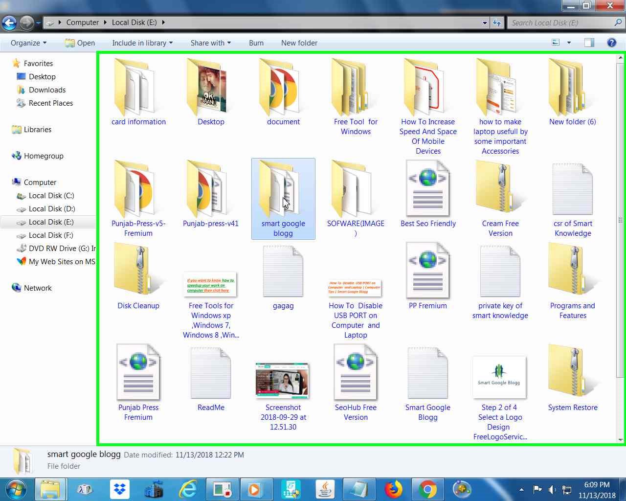The image size is (626, 501).
Task: Select PP Fremium HTML file
Action: point(428,276)
